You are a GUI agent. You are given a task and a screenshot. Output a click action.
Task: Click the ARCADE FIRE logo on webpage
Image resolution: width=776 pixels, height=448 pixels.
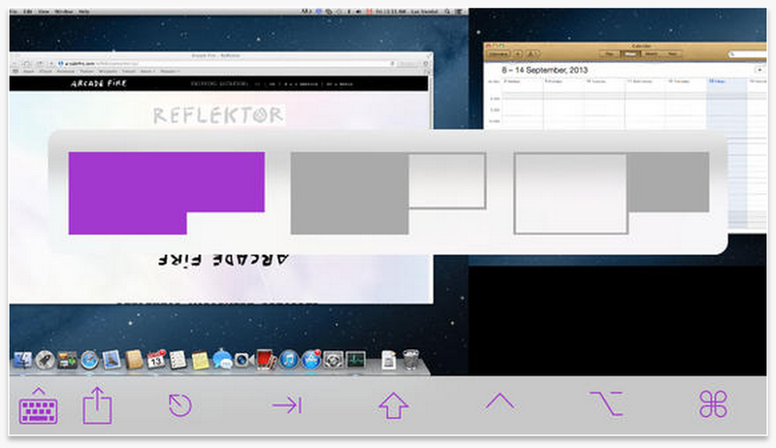99,83
